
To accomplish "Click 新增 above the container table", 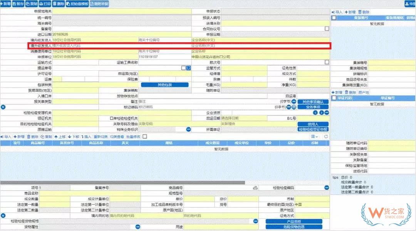I will click(350, 12).
